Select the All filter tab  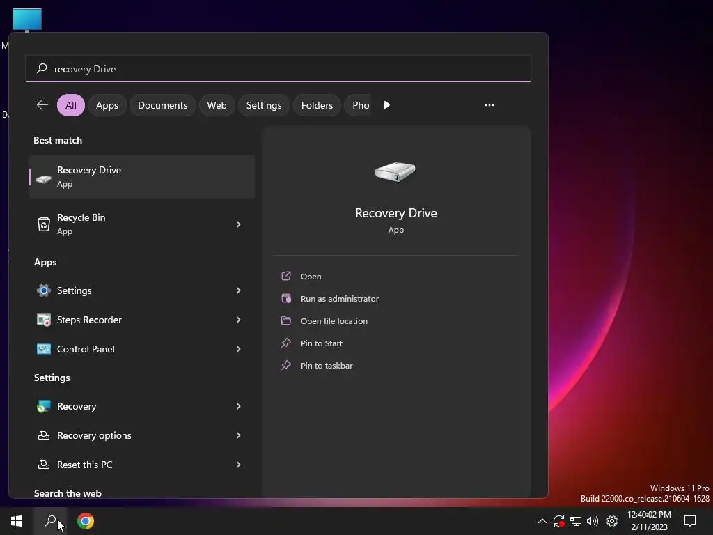pos(71,105)
